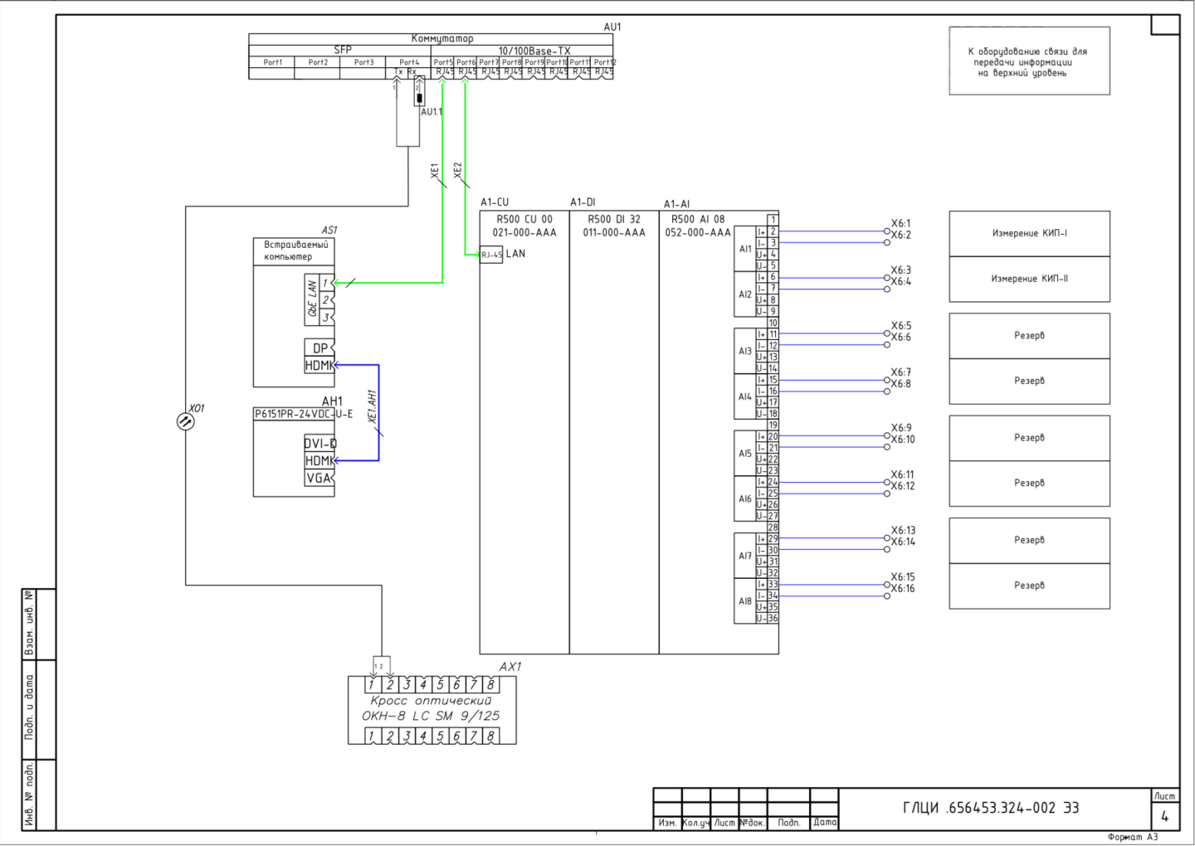1195x846 pixels.
Task: Select GbE LAN port 1 on AS1
Action: coord(326,283)
